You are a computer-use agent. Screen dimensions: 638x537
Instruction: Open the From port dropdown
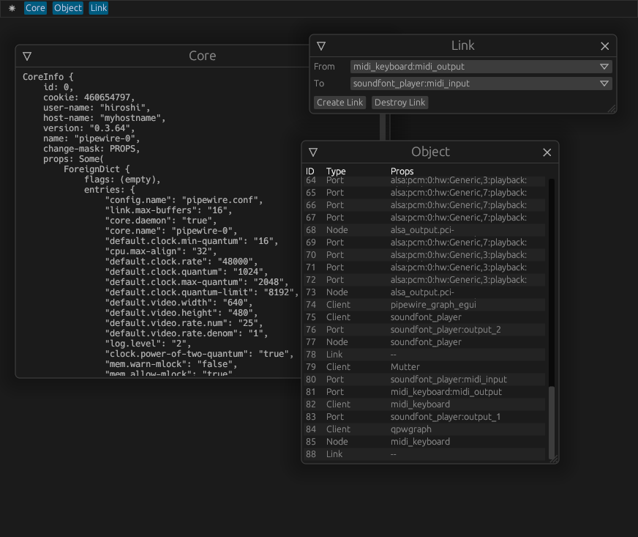tap(605, 66)
